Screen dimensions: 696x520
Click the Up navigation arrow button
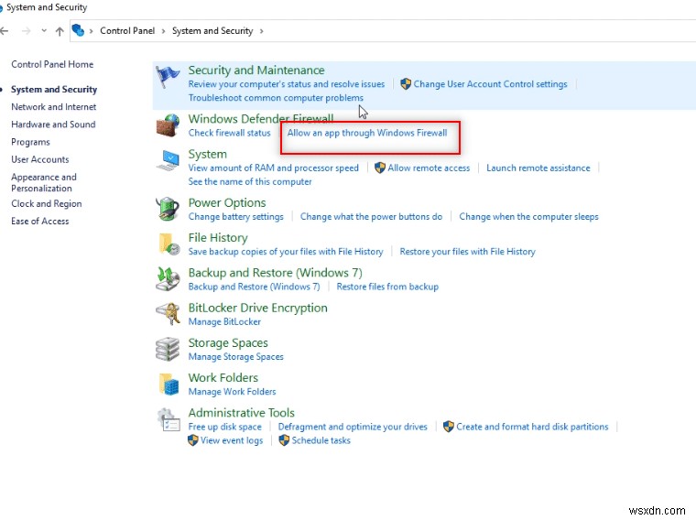coord(60,31)
